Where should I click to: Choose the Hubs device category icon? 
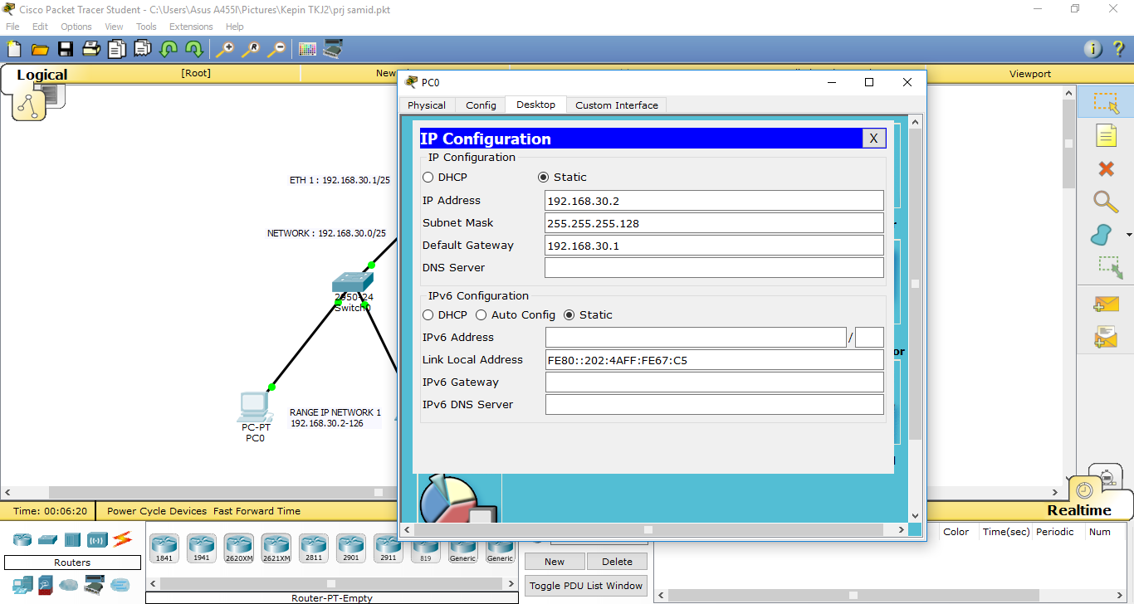72,539
